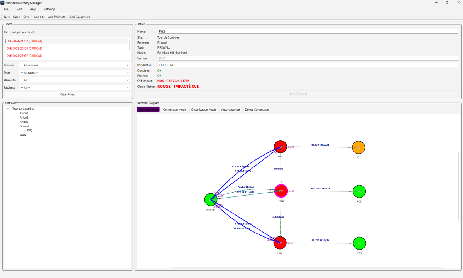The width and height of the screenshot is (463, 278).
Task: Click Add Site in the toolbar
Action: 39,17
